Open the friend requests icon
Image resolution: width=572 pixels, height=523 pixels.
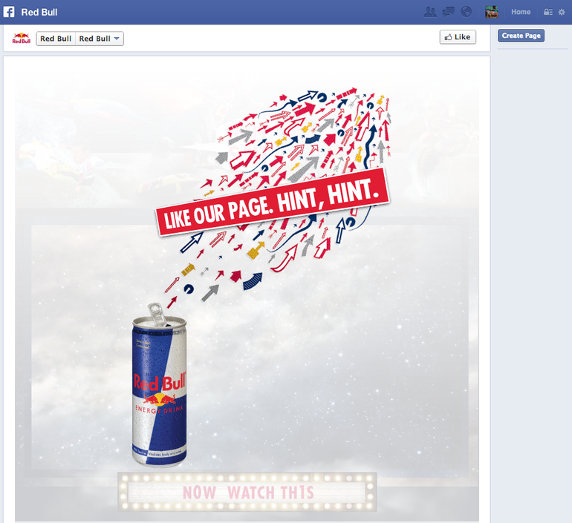430,12
